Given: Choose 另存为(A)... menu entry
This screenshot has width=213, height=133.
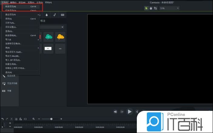Looking at the screenshot, I should click(21, 23).
